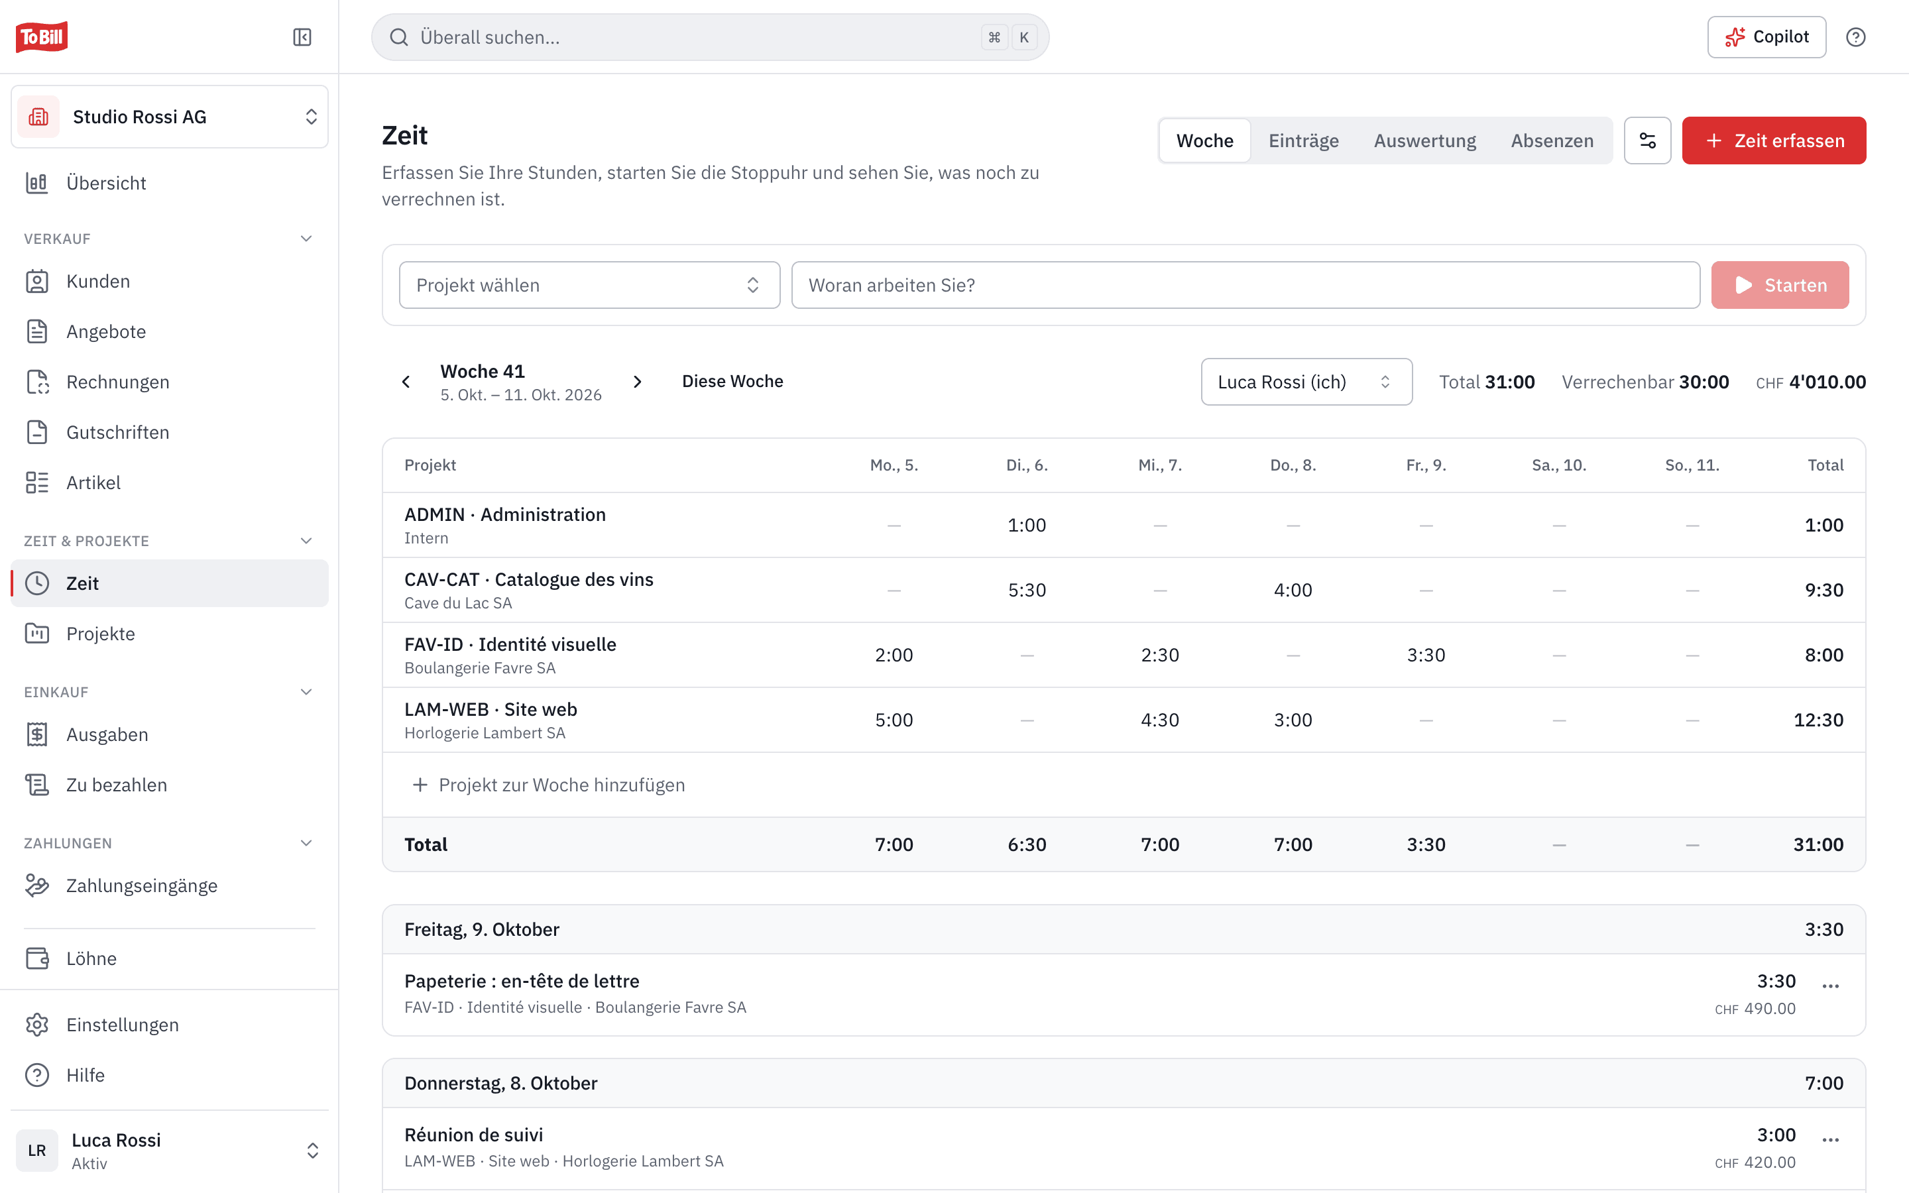Open the Copilot assistant
This screenshot has height=1193, width=1909.
(1766, 37)
